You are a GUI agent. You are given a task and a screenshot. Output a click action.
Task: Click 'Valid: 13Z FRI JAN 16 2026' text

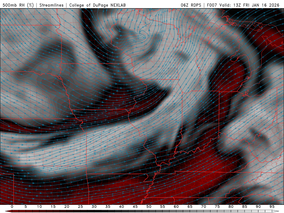tap(250, 5)
